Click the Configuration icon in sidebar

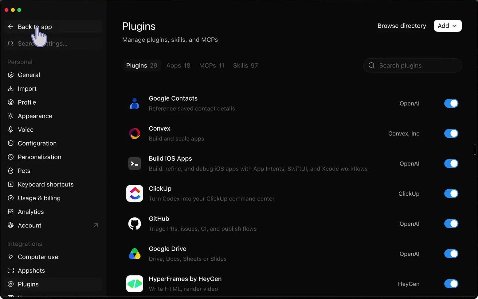click(11, 143)
